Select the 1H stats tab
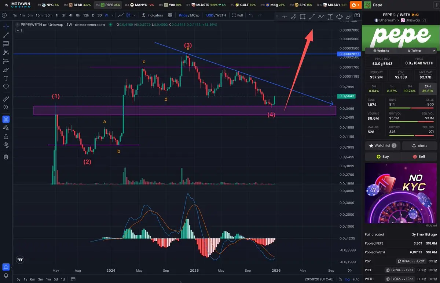This screenshot has height=283, width=440. (392, 88)
